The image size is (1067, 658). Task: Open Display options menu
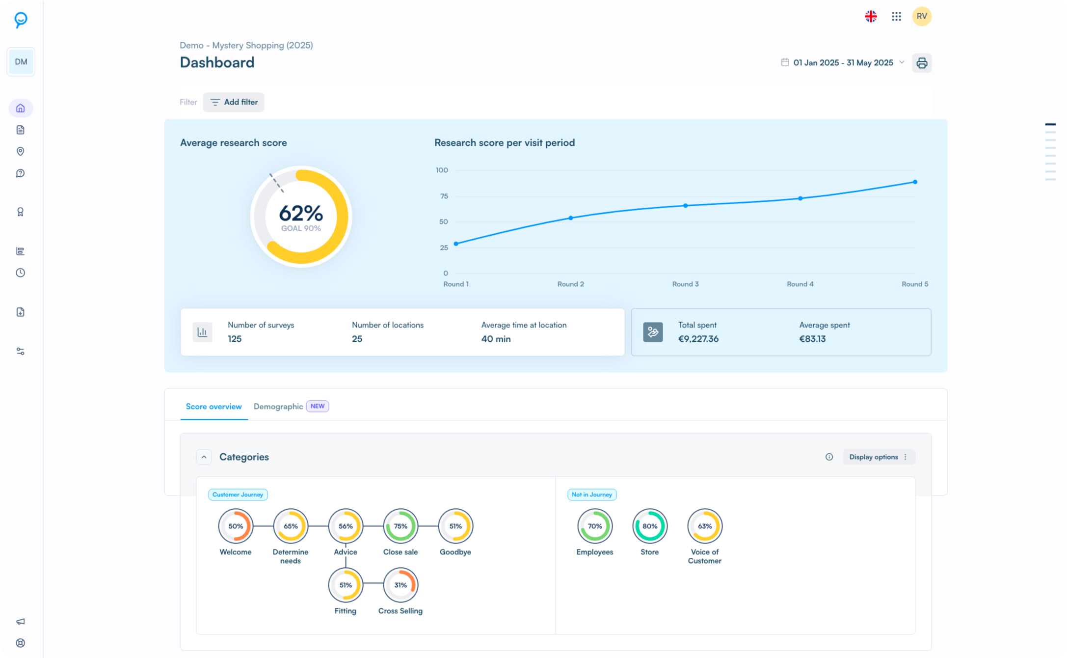click(879, 457)
